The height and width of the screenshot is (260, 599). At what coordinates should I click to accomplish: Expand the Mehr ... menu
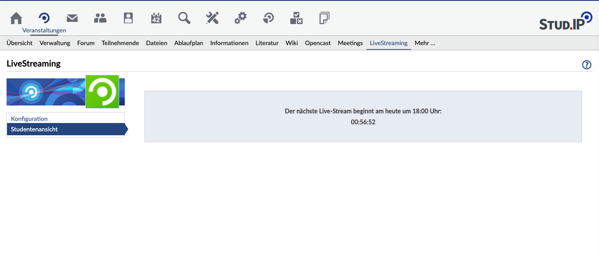425,43
